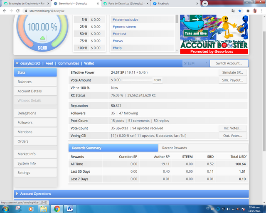Open Chrome from the taskbar
The width and height of the screenshot is (266, 213).
[57, 209]
